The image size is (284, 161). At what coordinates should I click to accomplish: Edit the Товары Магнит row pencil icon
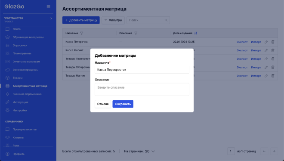(x=266, y=76)
